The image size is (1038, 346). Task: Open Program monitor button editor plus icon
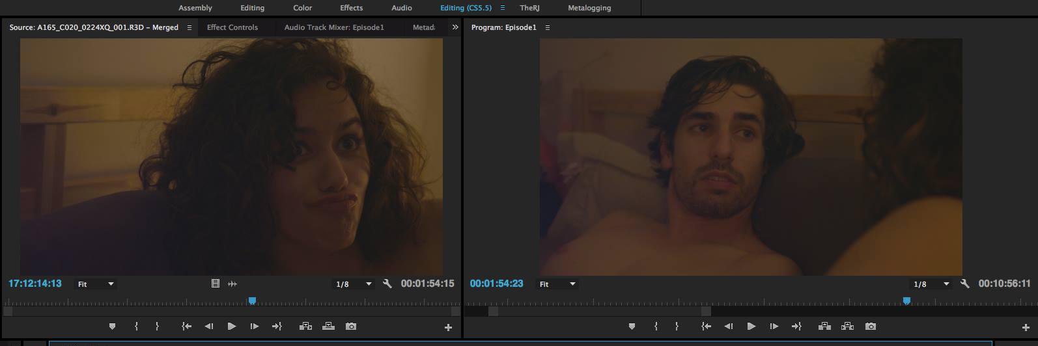coord(1026,327)
